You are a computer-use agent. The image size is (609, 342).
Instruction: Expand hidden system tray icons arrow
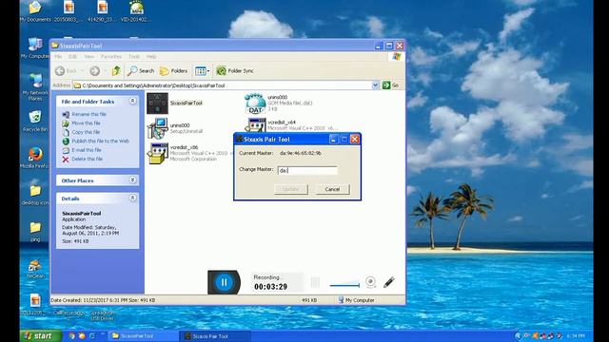click(x=518, y=336)
